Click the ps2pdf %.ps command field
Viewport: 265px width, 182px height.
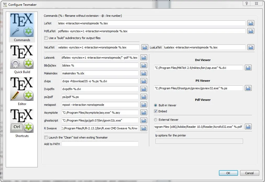tap(100, 97)
